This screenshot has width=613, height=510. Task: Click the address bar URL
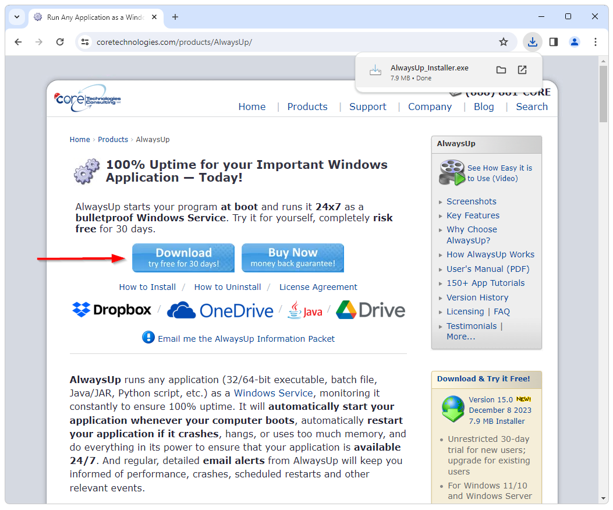tap(174, 42)
